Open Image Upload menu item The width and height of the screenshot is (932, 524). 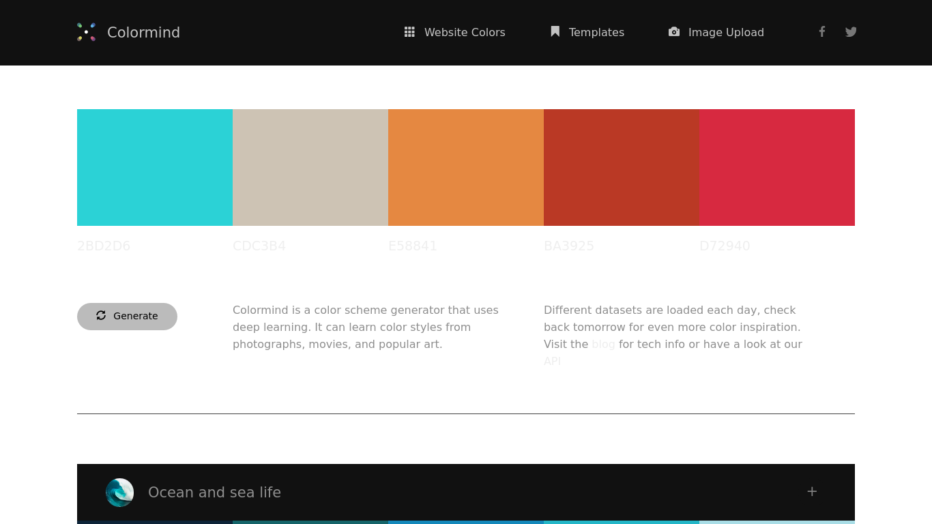(x=726, y=32)
